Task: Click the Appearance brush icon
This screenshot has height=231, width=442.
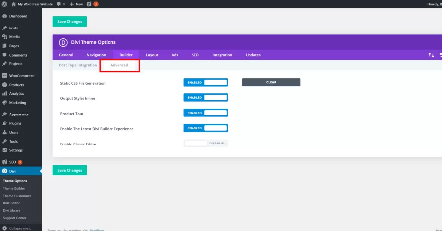Action: (4, 114)
